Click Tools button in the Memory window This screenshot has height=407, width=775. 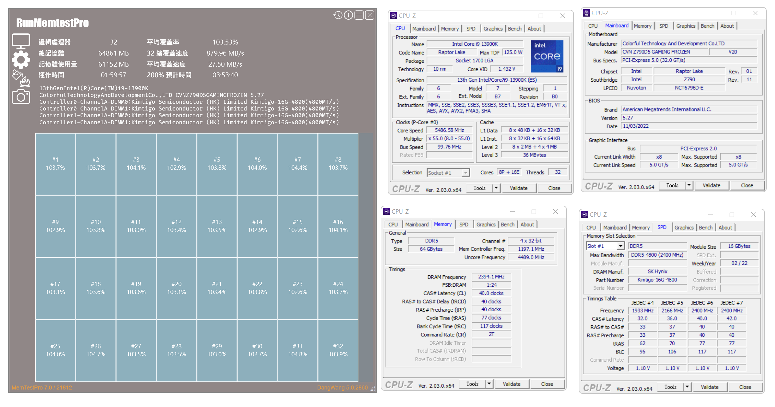coord(472,384)
